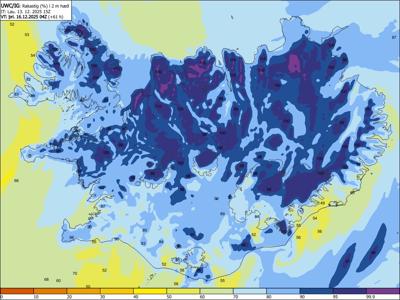The height and width of the screenshot is (300, 400).
Task: Click the pale yellow 50–60 legend swatch
Action: (x=183, y=291)
